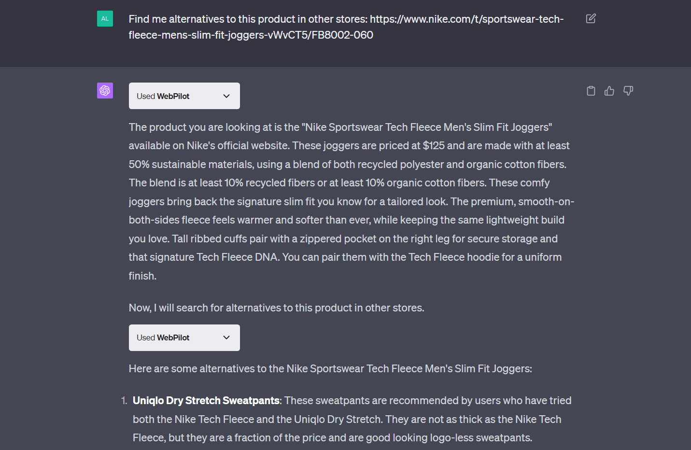Click the chevron arrow in the second WebPilot box

(x=226, y=337)
